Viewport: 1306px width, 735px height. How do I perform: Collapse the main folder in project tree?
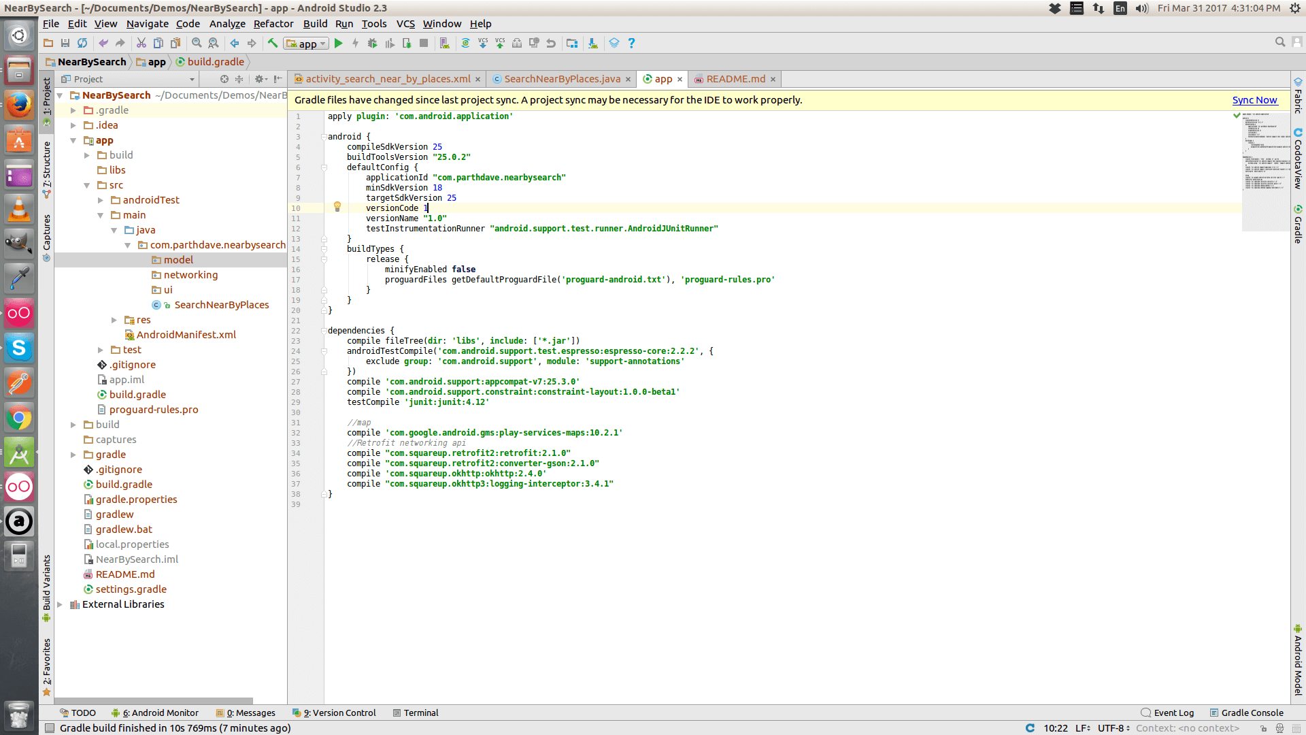click(101, 215)
